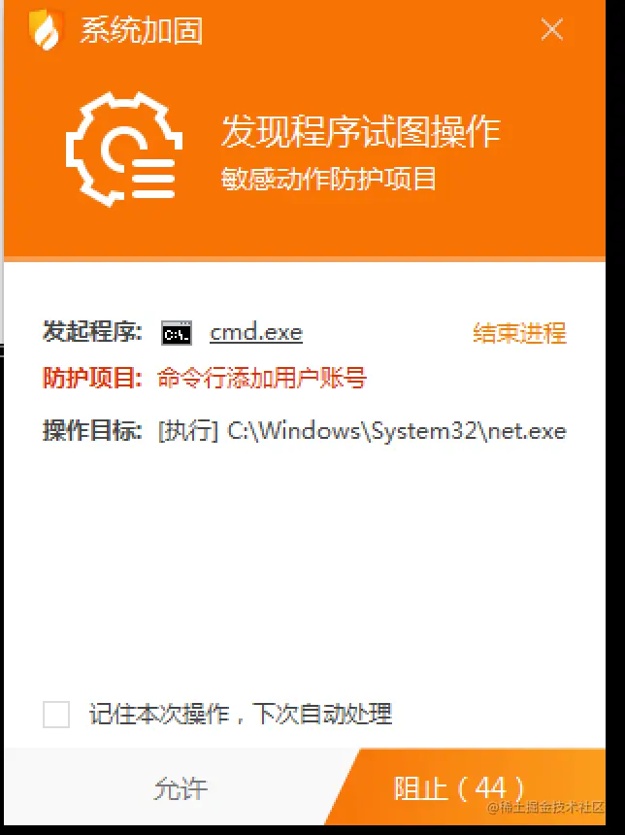The width and height of the screenshot is (625, 835).
Task: Click the 系统加固 window title text
Action: point(141,30)
